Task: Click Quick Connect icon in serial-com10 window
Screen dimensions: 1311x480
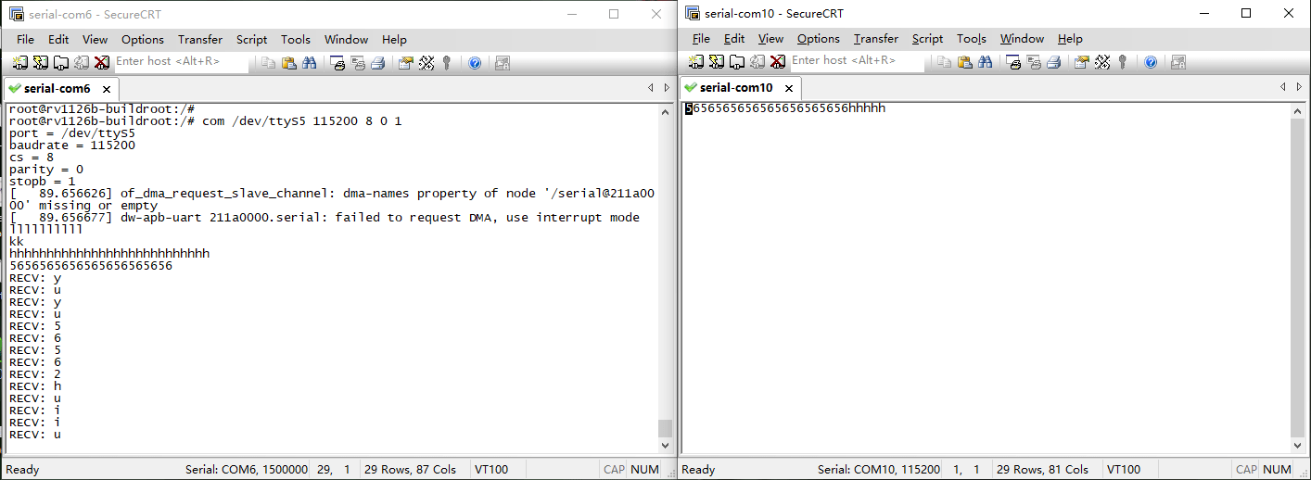Action: click(x=717, y=62)
